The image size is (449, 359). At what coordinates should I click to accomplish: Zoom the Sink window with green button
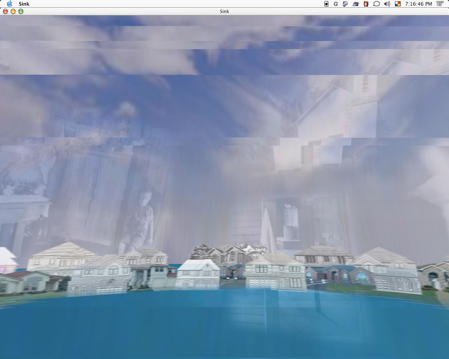21,11
